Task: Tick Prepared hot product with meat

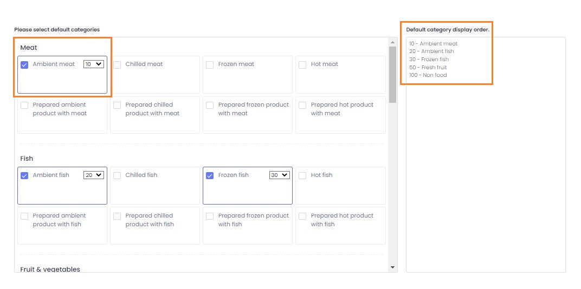Action: (302, 106)
